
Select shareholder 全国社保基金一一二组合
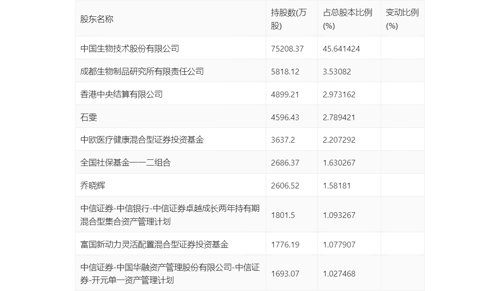[125, 163]
